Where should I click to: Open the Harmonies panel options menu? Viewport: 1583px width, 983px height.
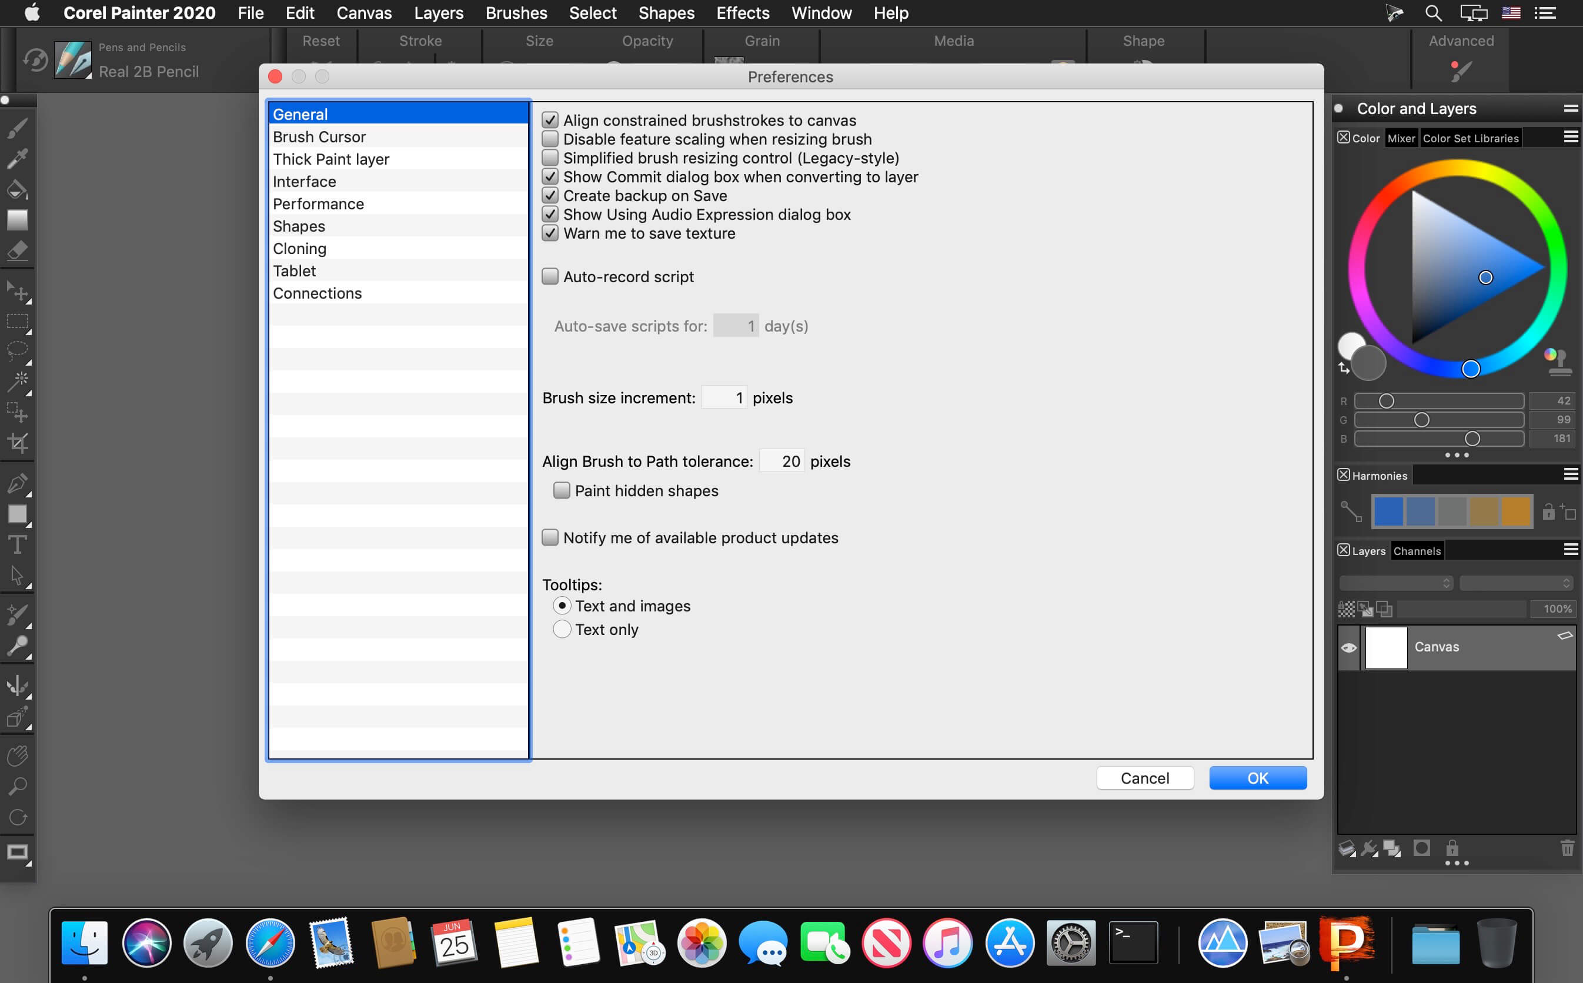coord(1571,474)
